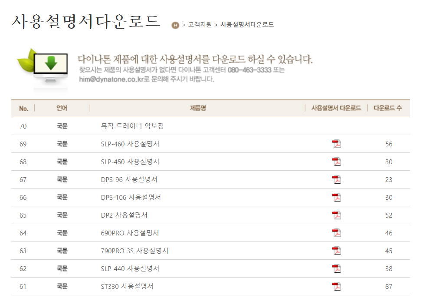423x301 pixels.
Task: Click row number 70
Action: click(x=23, y=126)
